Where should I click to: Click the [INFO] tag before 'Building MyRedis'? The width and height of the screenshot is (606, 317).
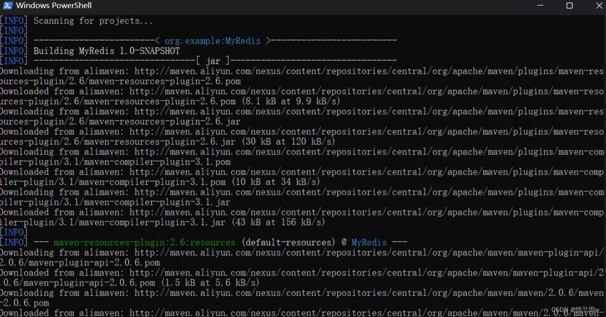pyautogui.click(x=14, y=51)
